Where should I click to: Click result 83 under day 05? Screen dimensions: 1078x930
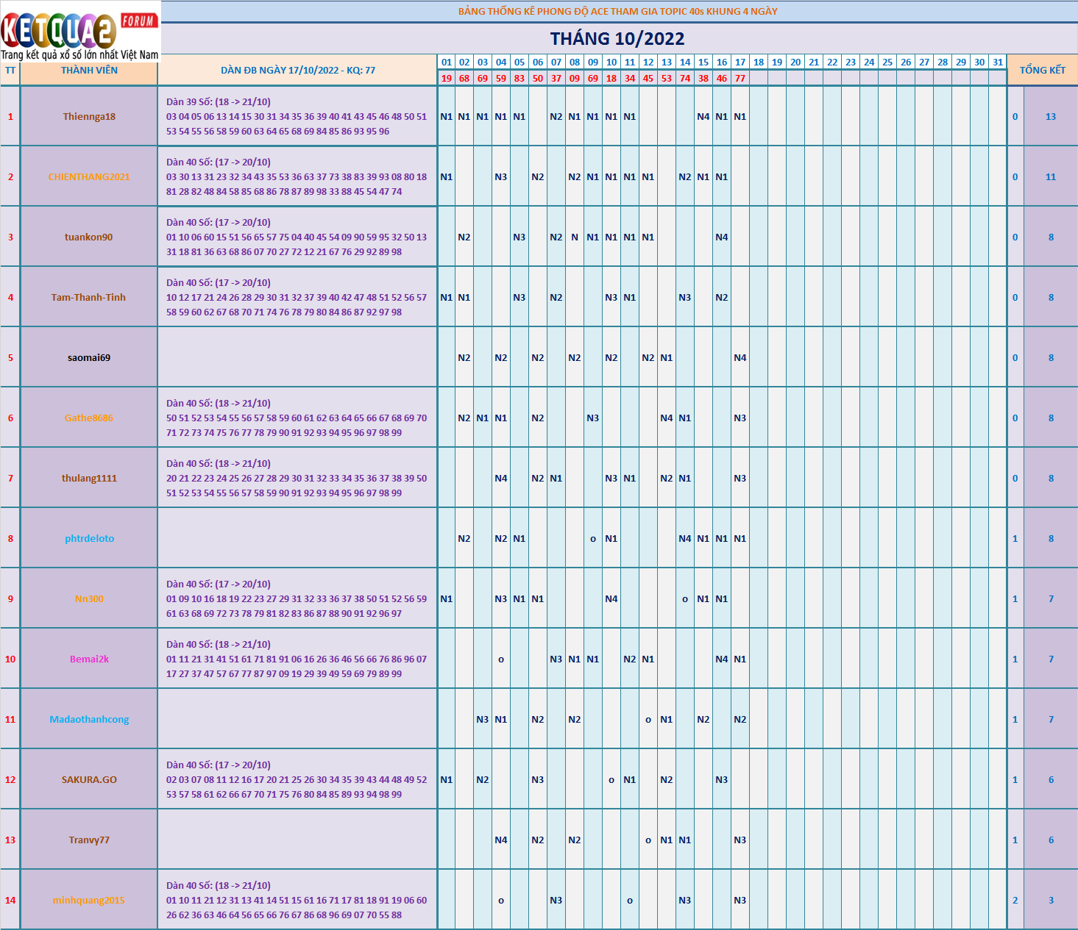(x=520, y=78)
